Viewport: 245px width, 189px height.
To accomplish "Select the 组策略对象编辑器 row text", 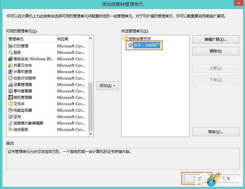I will (x=28, y=123).
